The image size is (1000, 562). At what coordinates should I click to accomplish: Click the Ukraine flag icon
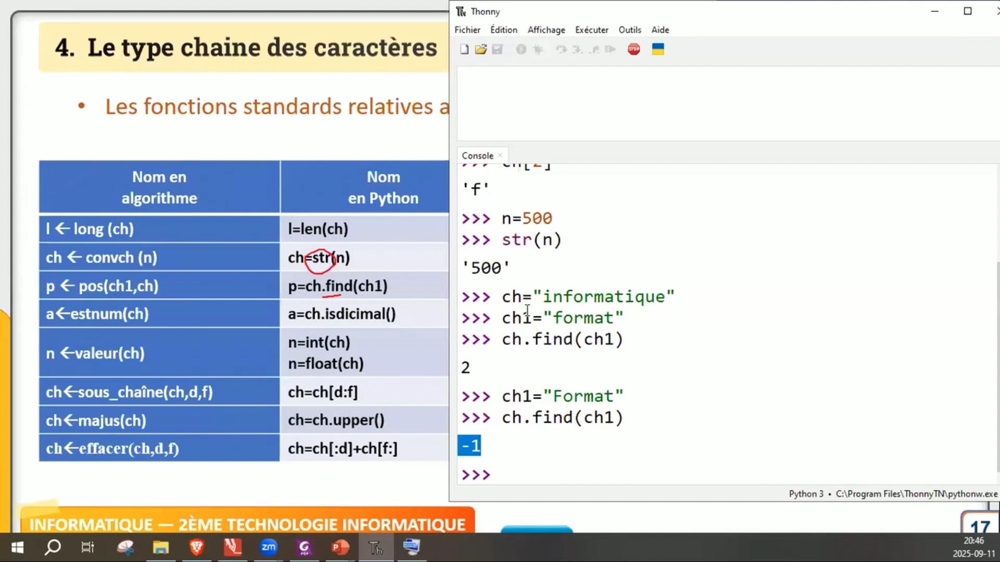658,49
